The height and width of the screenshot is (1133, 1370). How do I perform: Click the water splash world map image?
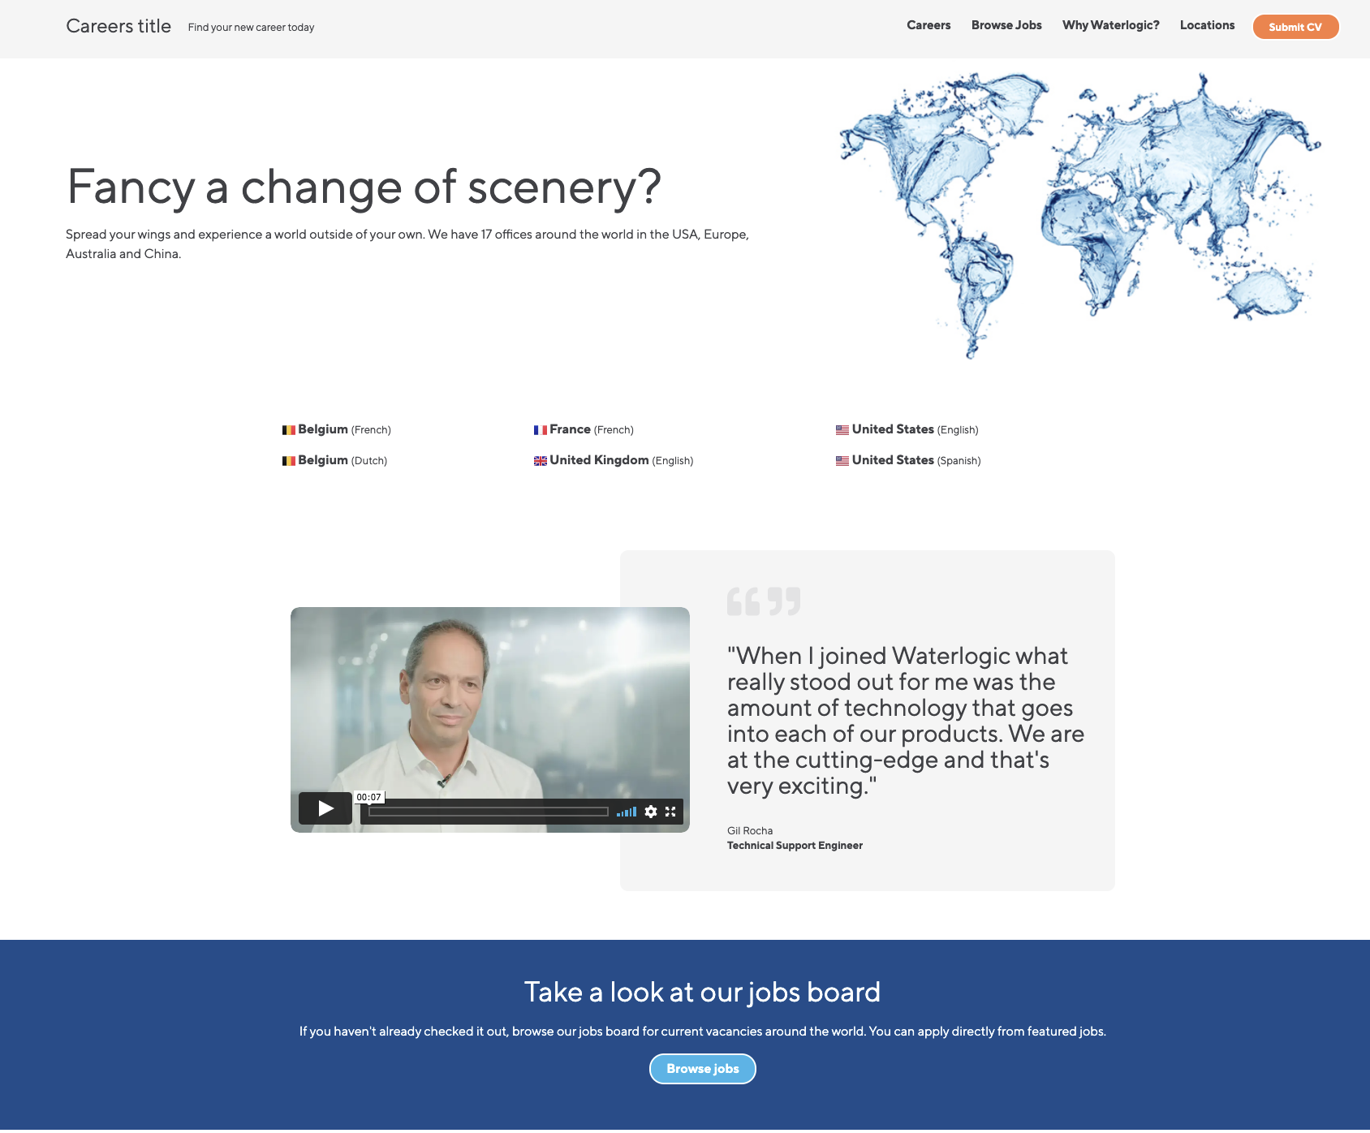pyautogui.click(x=1079, y=215)
